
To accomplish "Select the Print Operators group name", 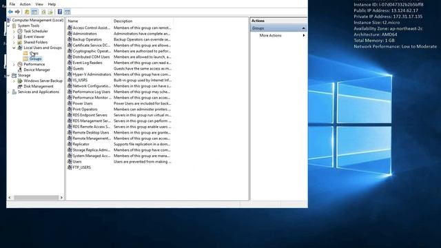I will point(85,109).
